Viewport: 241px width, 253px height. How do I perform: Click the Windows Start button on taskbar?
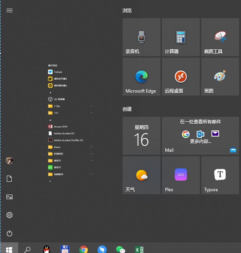(9, 248)
